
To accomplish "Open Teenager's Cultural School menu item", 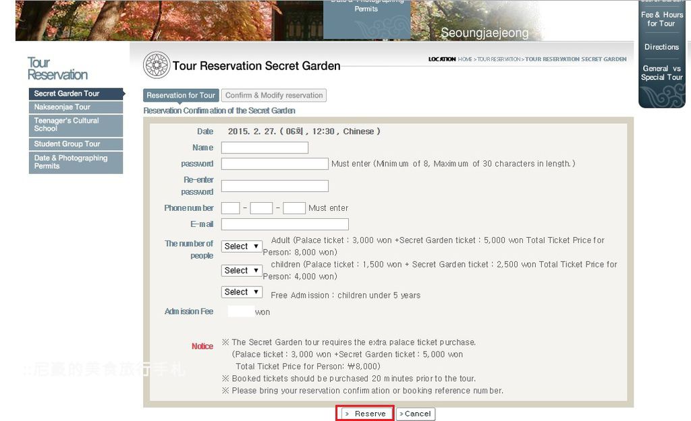I will tap(76, 125).
